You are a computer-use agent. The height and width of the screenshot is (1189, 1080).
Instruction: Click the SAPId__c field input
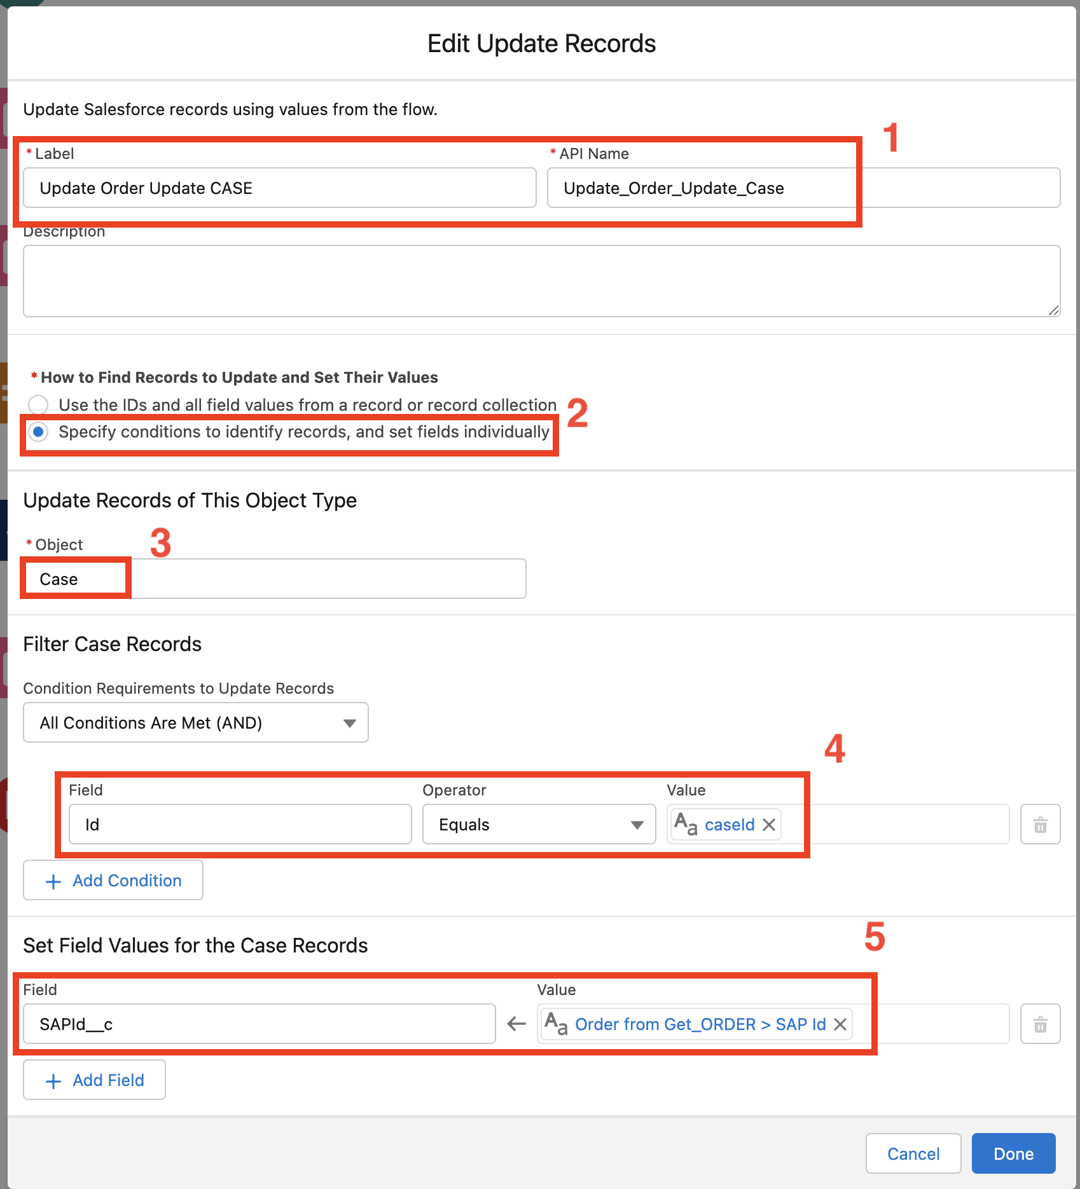point(259,1024)
